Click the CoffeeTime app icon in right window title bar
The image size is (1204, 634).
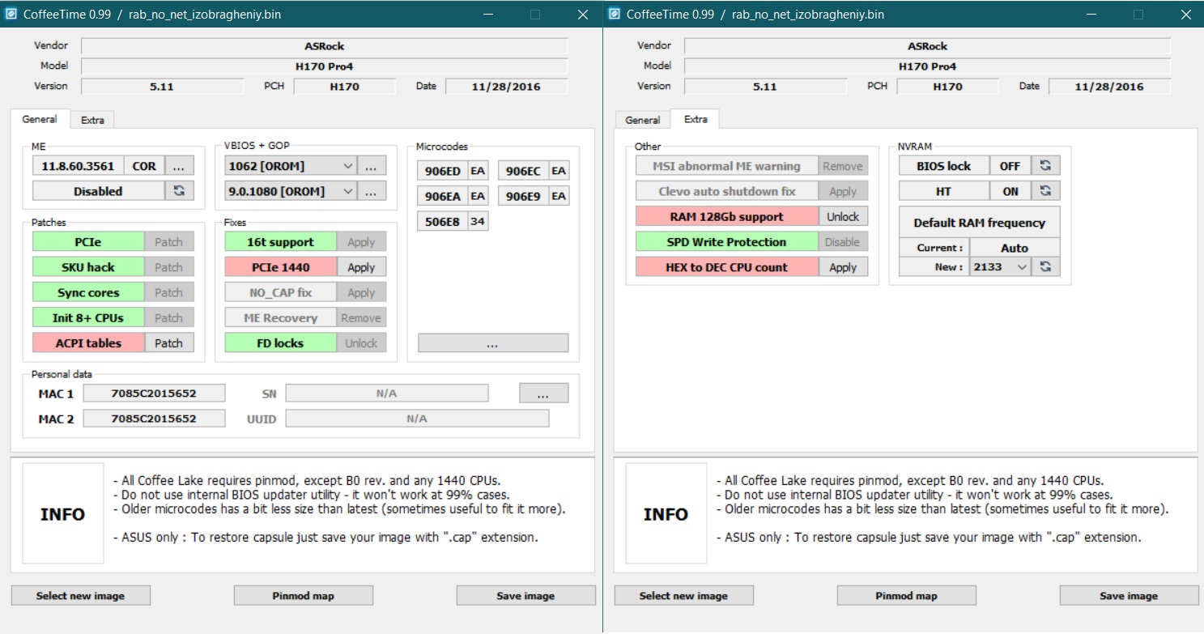615,15
